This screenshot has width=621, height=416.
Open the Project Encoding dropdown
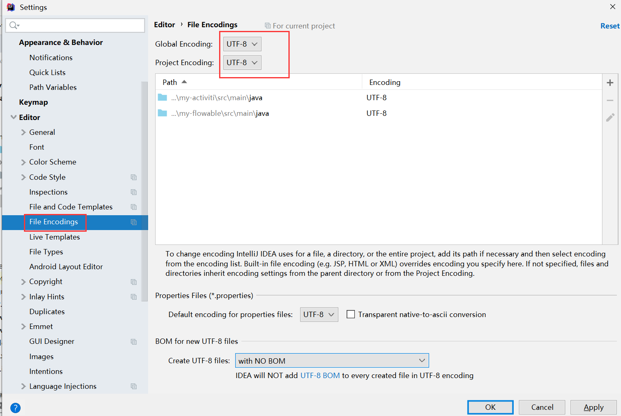(242, 63)
